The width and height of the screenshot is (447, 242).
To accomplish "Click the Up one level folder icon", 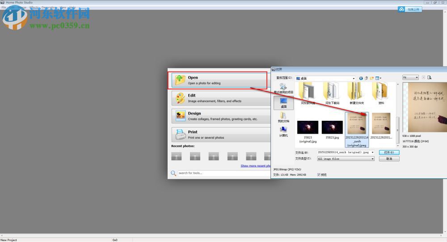I will (x=367, y=78).
